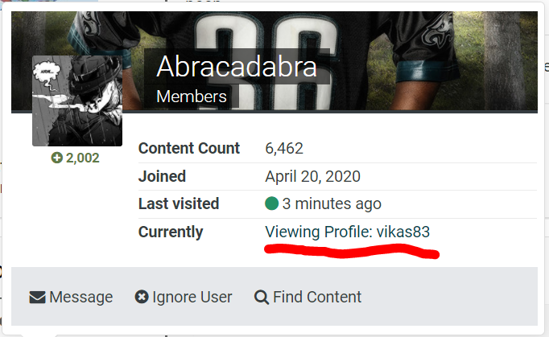Open the Abracadabra avatar image

pyautogui.click(x=77, y=101)
